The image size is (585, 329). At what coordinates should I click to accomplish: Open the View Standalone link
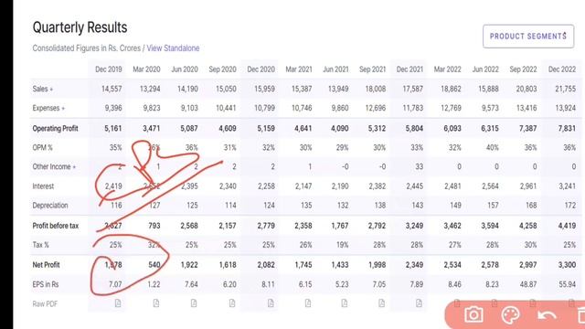(x=173, y=48)
